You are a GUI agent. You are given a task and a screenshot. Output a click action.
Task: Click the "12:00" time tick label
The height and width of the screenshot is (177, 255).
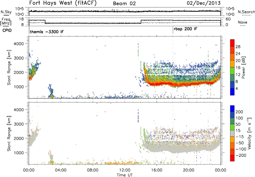coord(125,170)
